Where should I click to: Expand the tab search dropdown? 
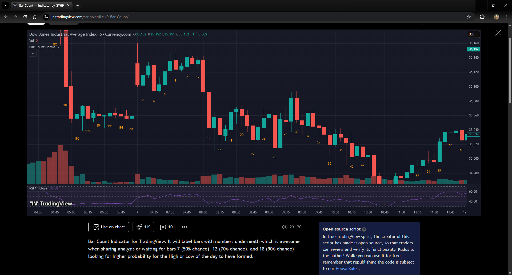5,5
